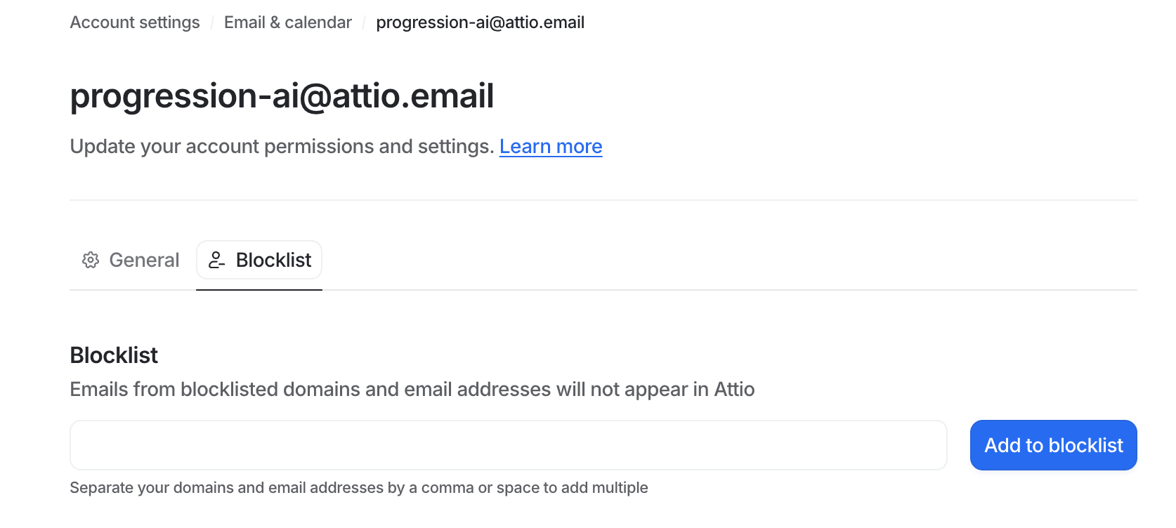Viewport: 1176px width, 528px height.
Task: Click the slash separator after Account settings
Action: coord(212,23)
